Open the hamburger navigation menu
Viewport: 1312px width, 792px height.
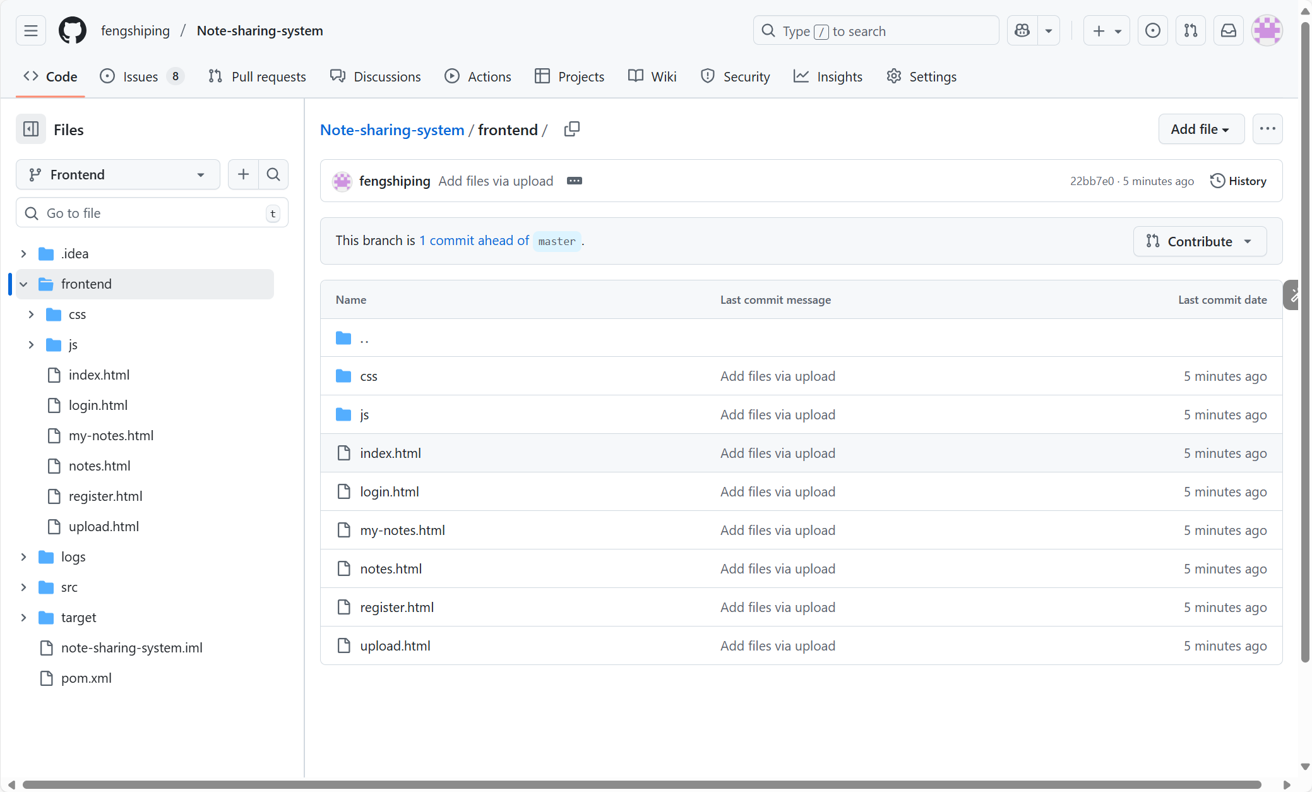[31, 30]
